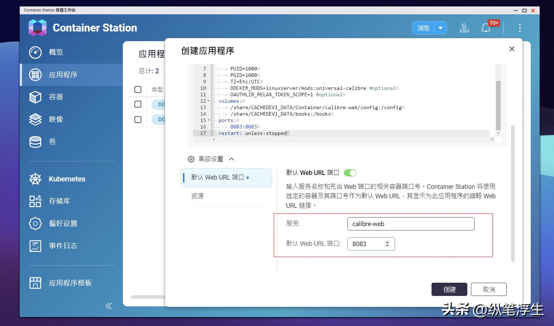Close the Container Station window
The width and height of the screenshot is (554, 326).
click(533, 10)
